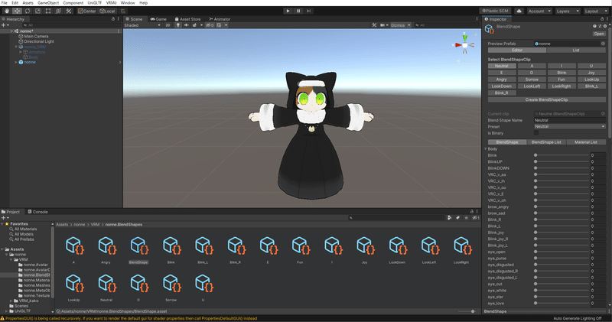
Task: Click the Open button in the Inspector
Action: coord(599,34)
